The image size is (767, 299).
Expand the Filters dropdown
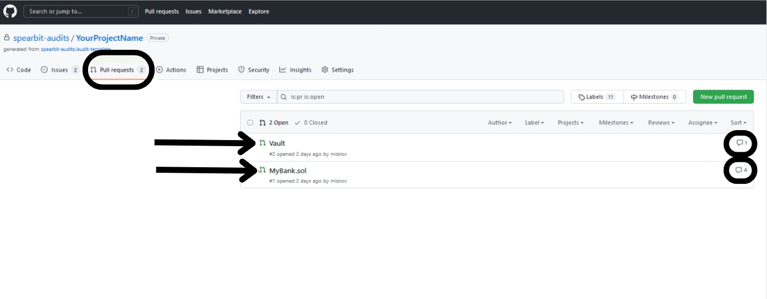pos(258,97)
